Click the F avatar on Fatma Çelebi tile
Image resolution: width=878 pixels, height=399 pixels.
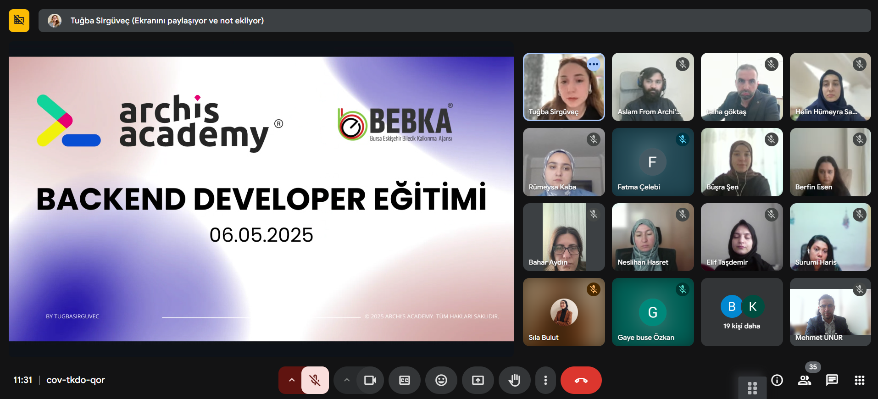652,162
